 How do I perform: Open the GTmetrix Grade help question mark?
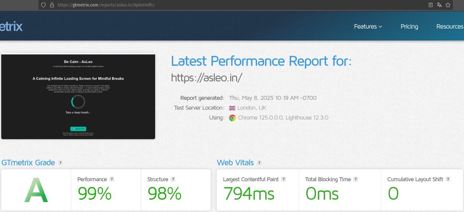pyautogui.click(x=60, y=163)
